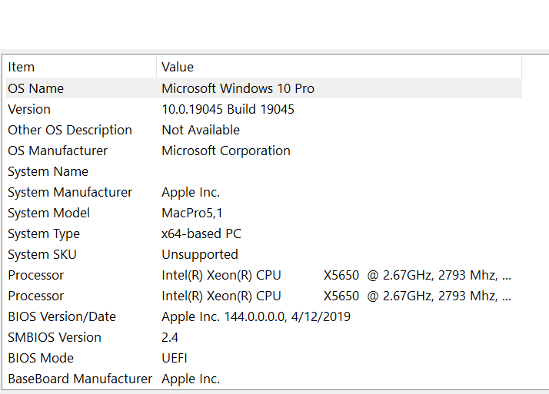Click the 10.0.19045 Build 19045 value
The image size is (549, 394).
(228, 109)
